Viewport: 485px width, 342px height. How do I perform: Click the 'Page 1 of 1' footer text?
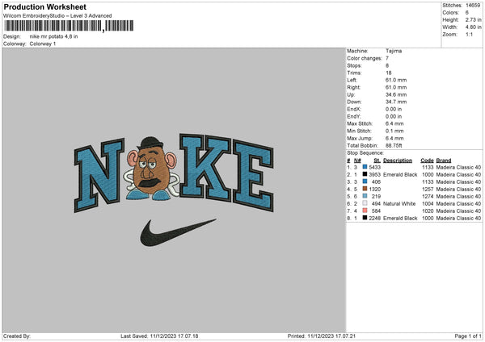468,336
